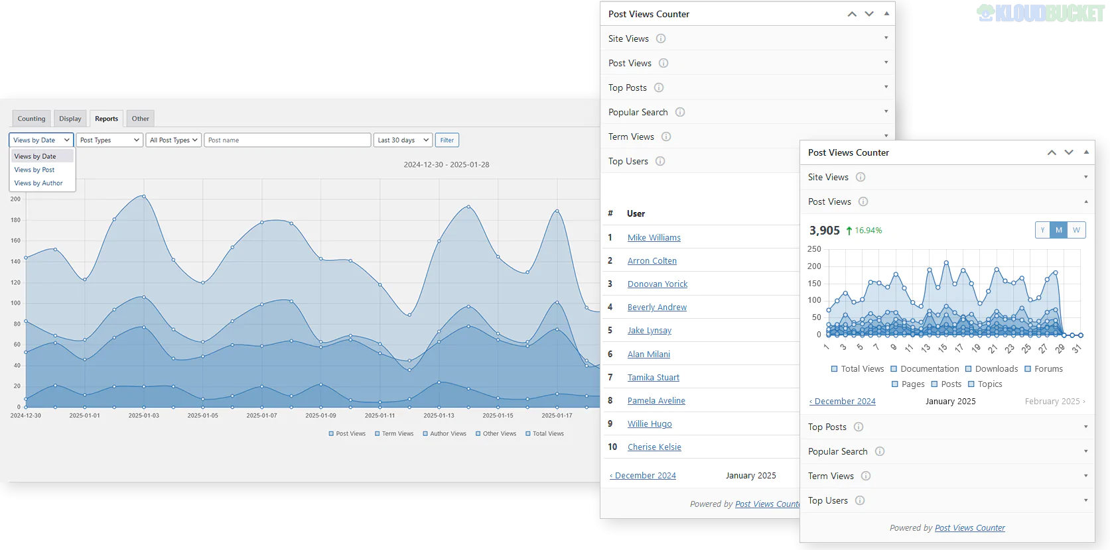Click info icon next to Term Views in front widget
This screenshot has height=550, width=1110.
(x=866, y=476)
